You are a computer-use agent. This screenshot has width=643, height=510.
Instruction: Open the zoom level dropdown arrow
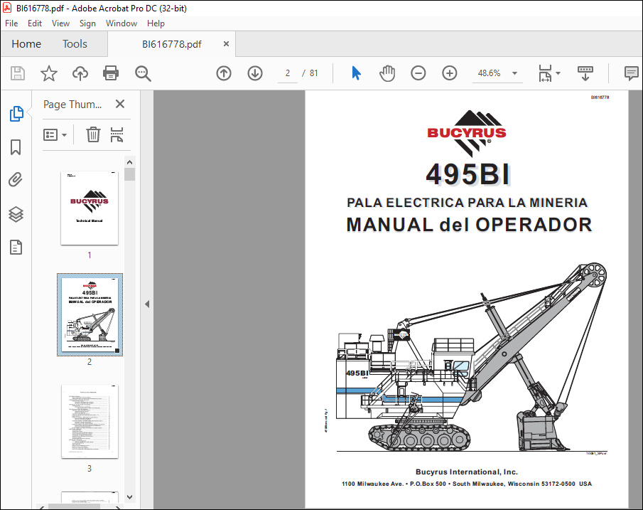tap(514, 73)
